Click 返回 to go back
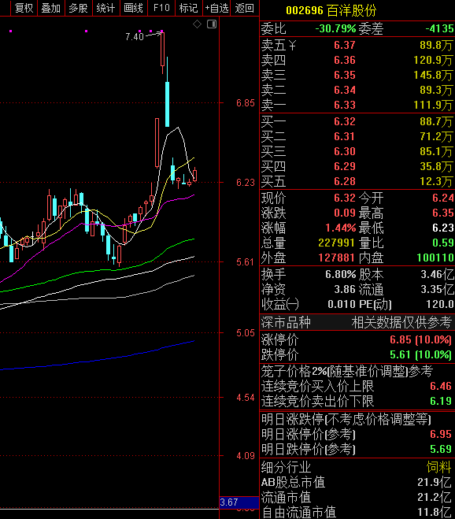Image resolution: width=455 pixels, height=519 pixels. 245,8
